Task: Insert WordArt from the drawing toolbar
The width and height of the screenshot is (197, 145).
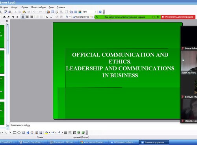Action: [28, 132]
